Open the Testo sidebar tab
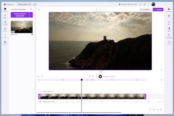The width and height of the screenshot is (174, 116). [5, 36]
